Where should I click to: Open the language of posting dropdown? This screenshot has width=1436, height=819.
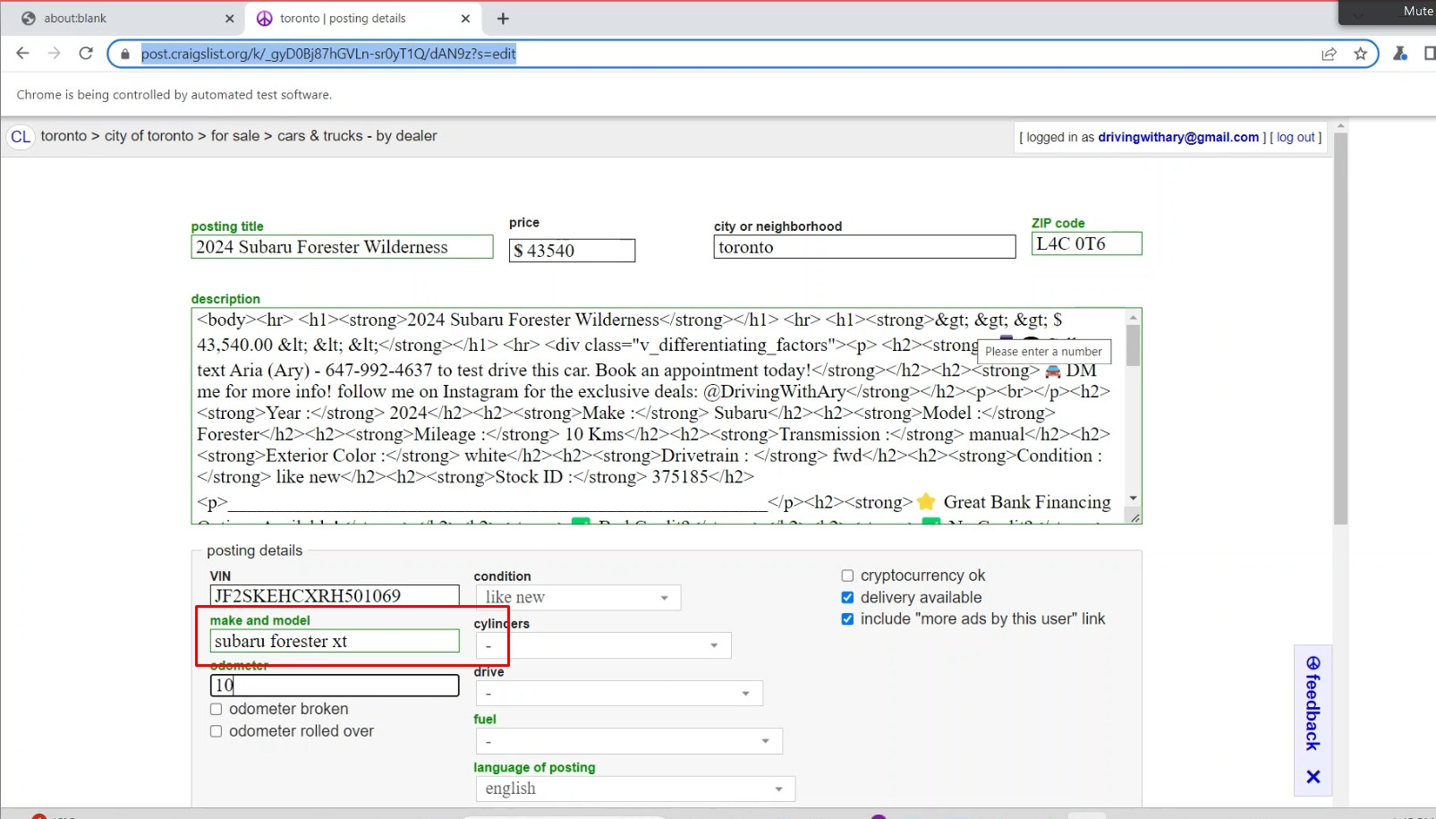[x=635, y=789]
